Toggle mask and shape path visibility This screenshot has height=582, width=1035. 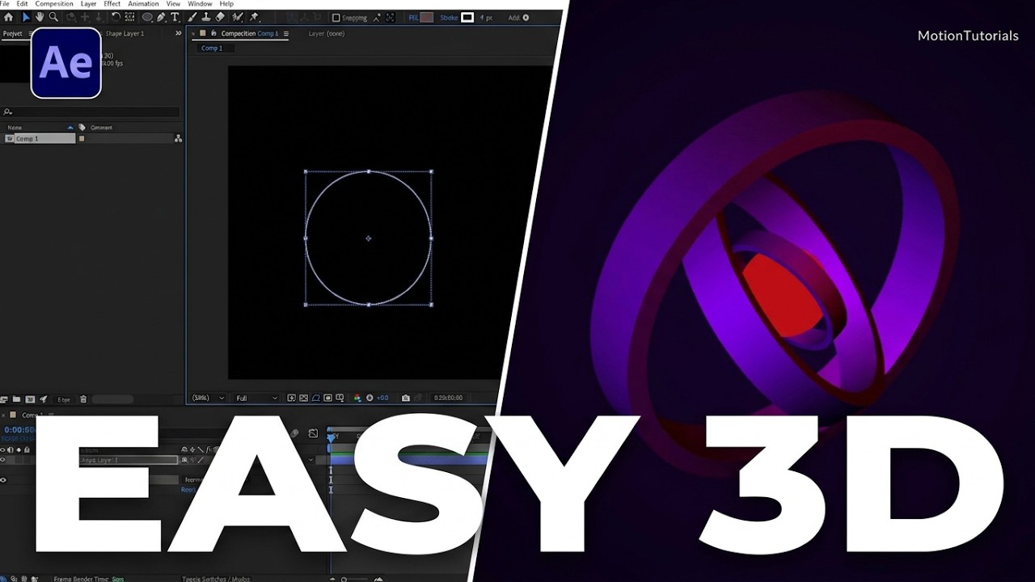[315, 398]
